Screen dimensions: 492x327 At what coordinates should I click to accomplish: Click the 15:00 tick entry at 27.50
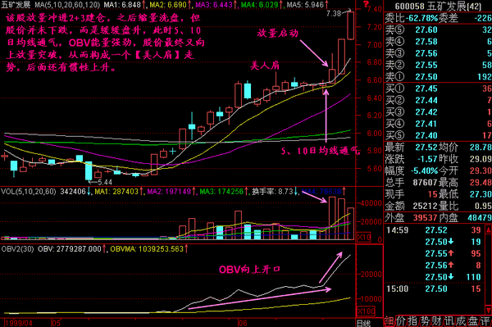pyautogui.click(x=434, y=288)
